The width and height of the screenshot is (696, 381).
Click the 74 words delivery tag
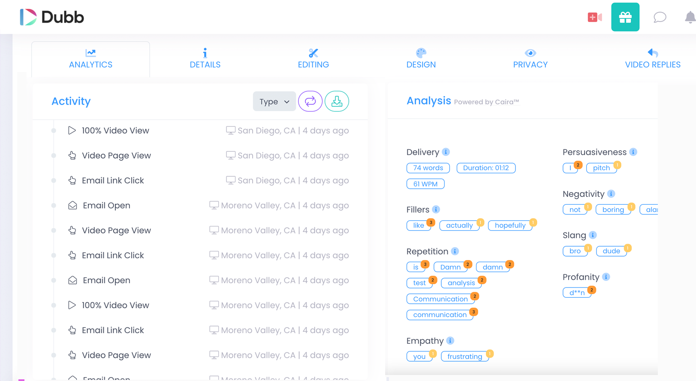pyautogui.click(x=428, y=168)
